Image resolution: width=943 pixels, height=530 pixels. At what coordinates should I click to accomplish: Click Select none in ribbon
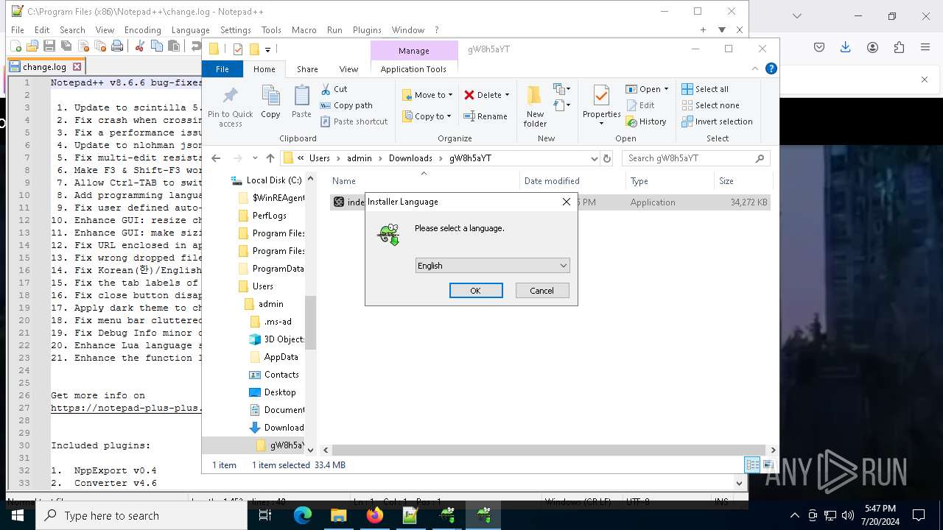click(710, 105)
